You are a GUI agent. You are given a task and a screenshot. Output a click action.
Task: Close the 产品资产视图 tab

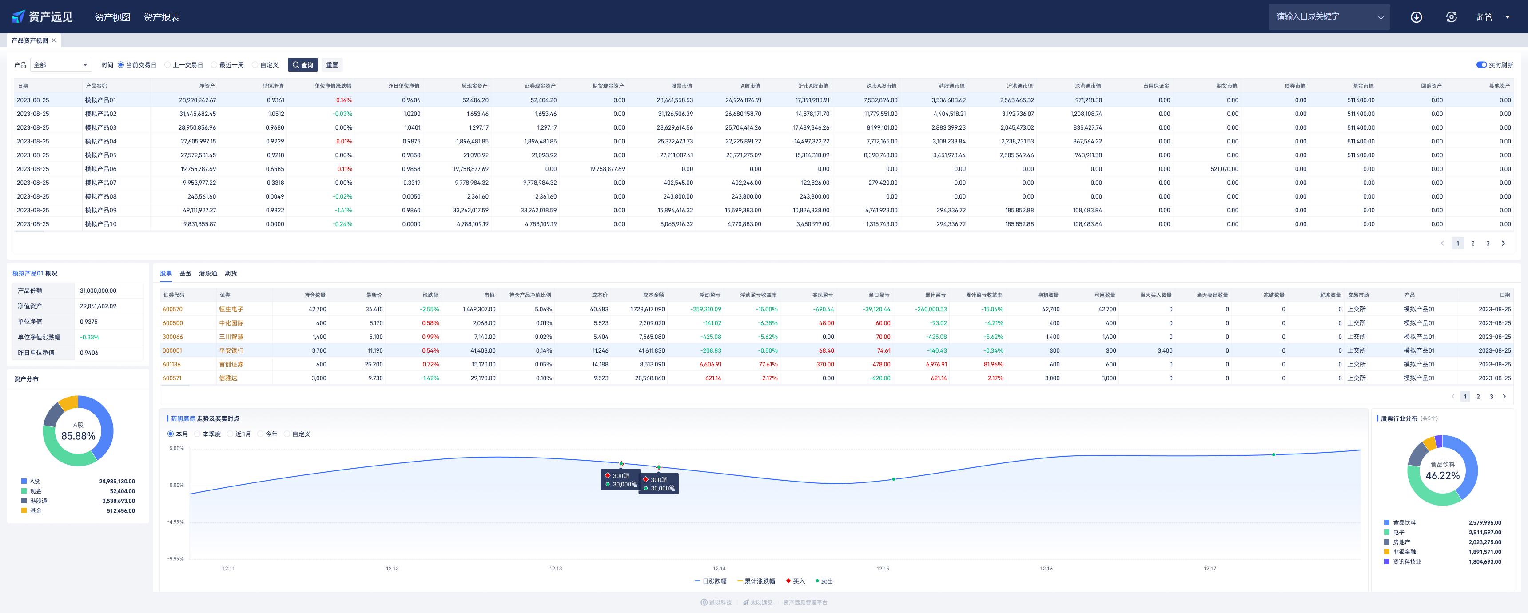(54, 40)
